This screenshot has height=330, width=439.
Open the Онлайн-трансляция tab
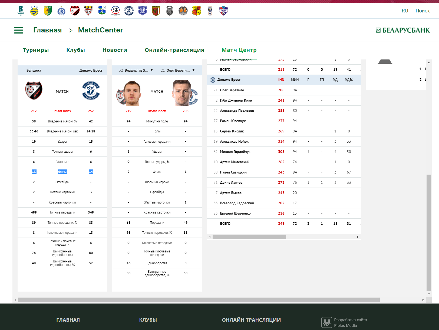pos(174,50)
